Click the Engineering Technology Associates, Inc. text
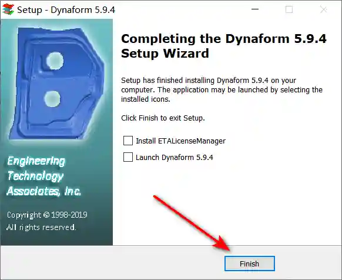This screenshot has height=280, width=342. [x=43, y=176]
